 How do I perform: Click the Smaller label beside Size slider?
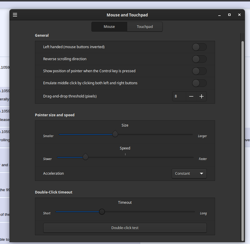point(48,136)
